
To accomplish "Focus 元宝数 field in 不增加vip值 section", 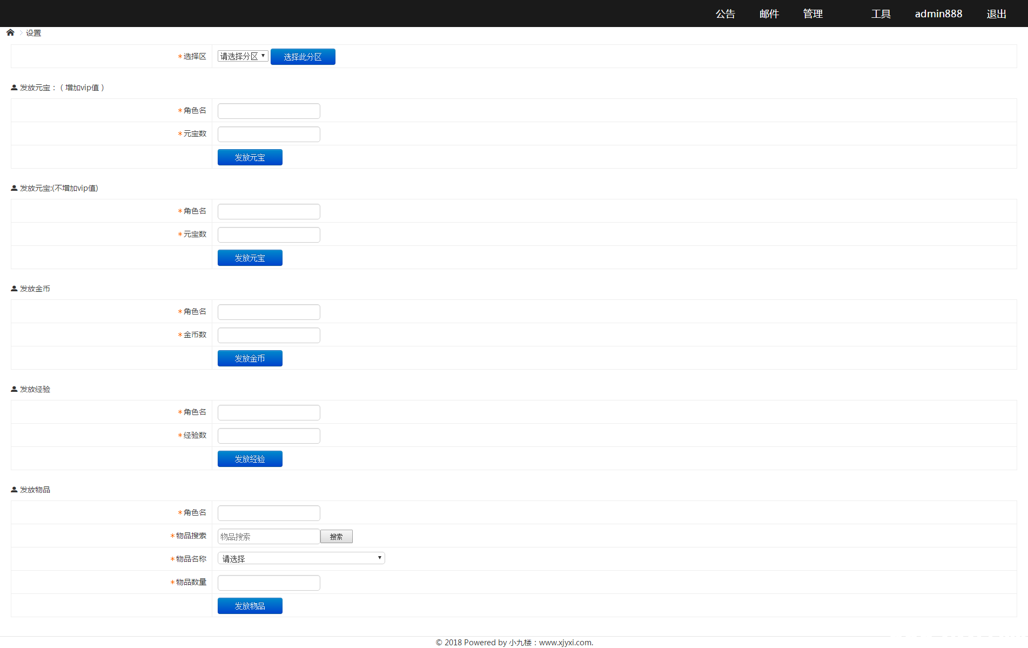I will click(x=268, y=235).
